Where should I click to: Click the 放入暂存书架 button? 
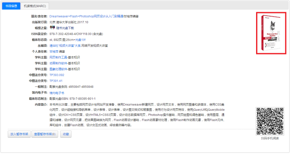pos(19,134)
